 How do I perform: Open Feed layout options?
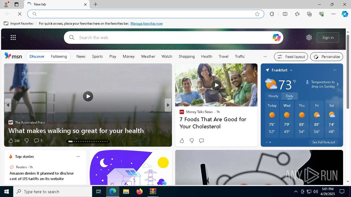click(x=291, y=57)
